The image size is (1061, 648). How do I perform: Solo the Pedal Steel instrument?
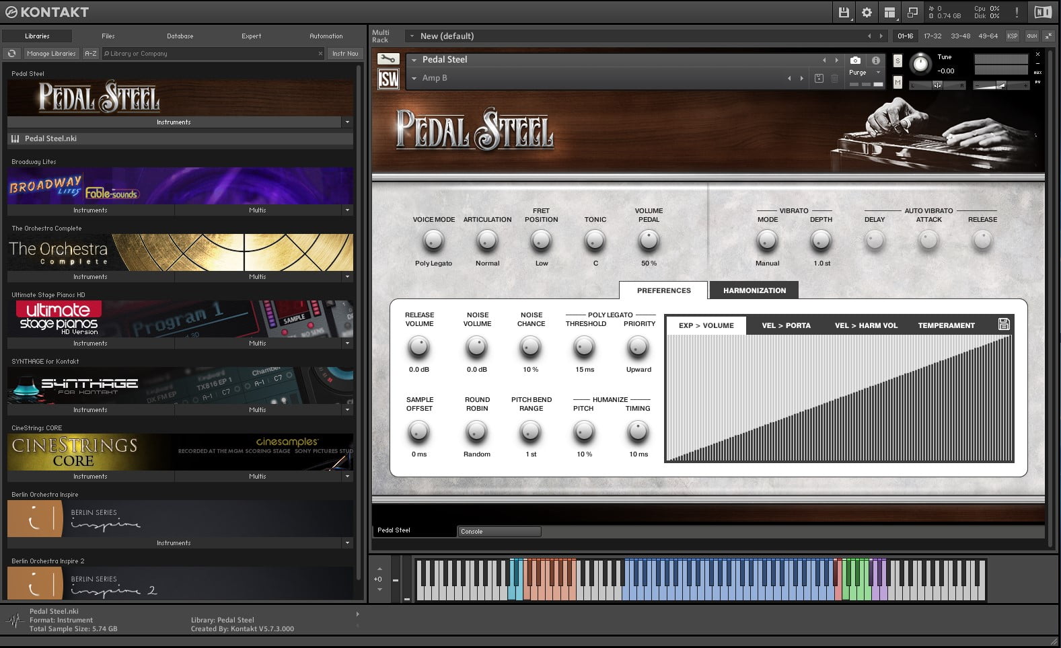click(x=898, y=60)
